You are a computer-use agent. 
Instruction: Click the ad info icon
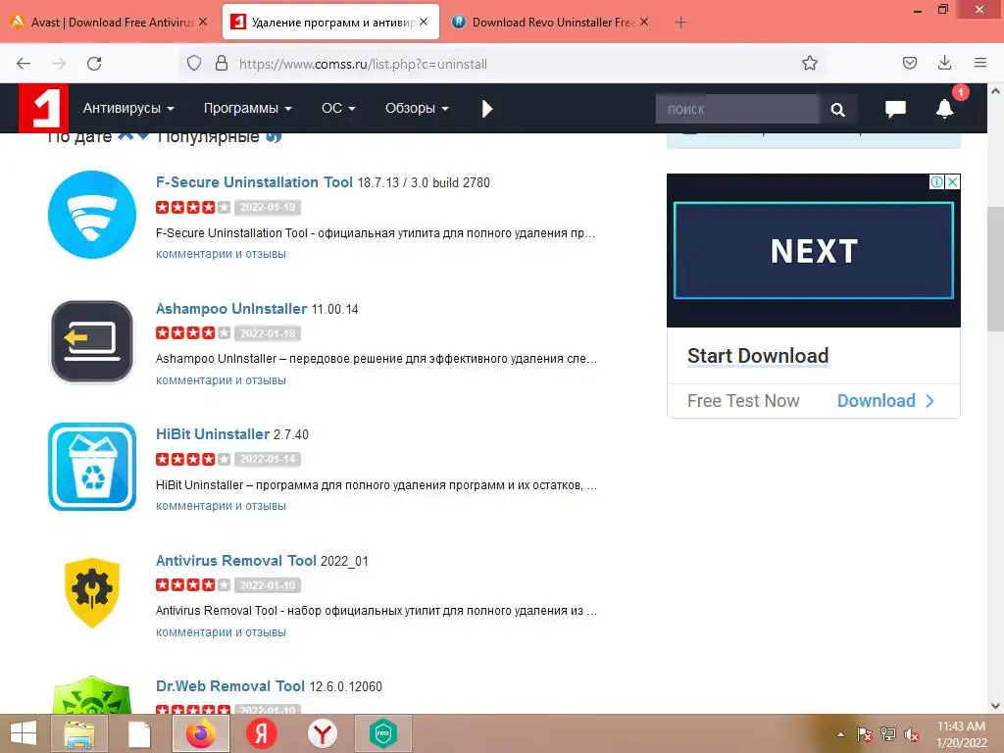click(x=936, y=181)
